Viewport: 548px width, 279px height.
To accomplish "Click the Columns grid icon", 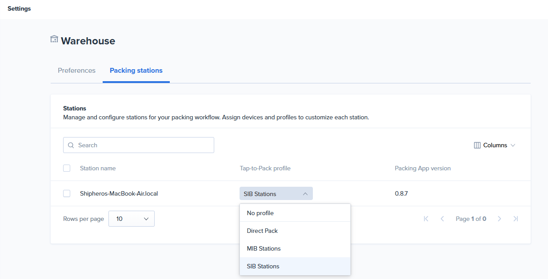I will point(477,145).
